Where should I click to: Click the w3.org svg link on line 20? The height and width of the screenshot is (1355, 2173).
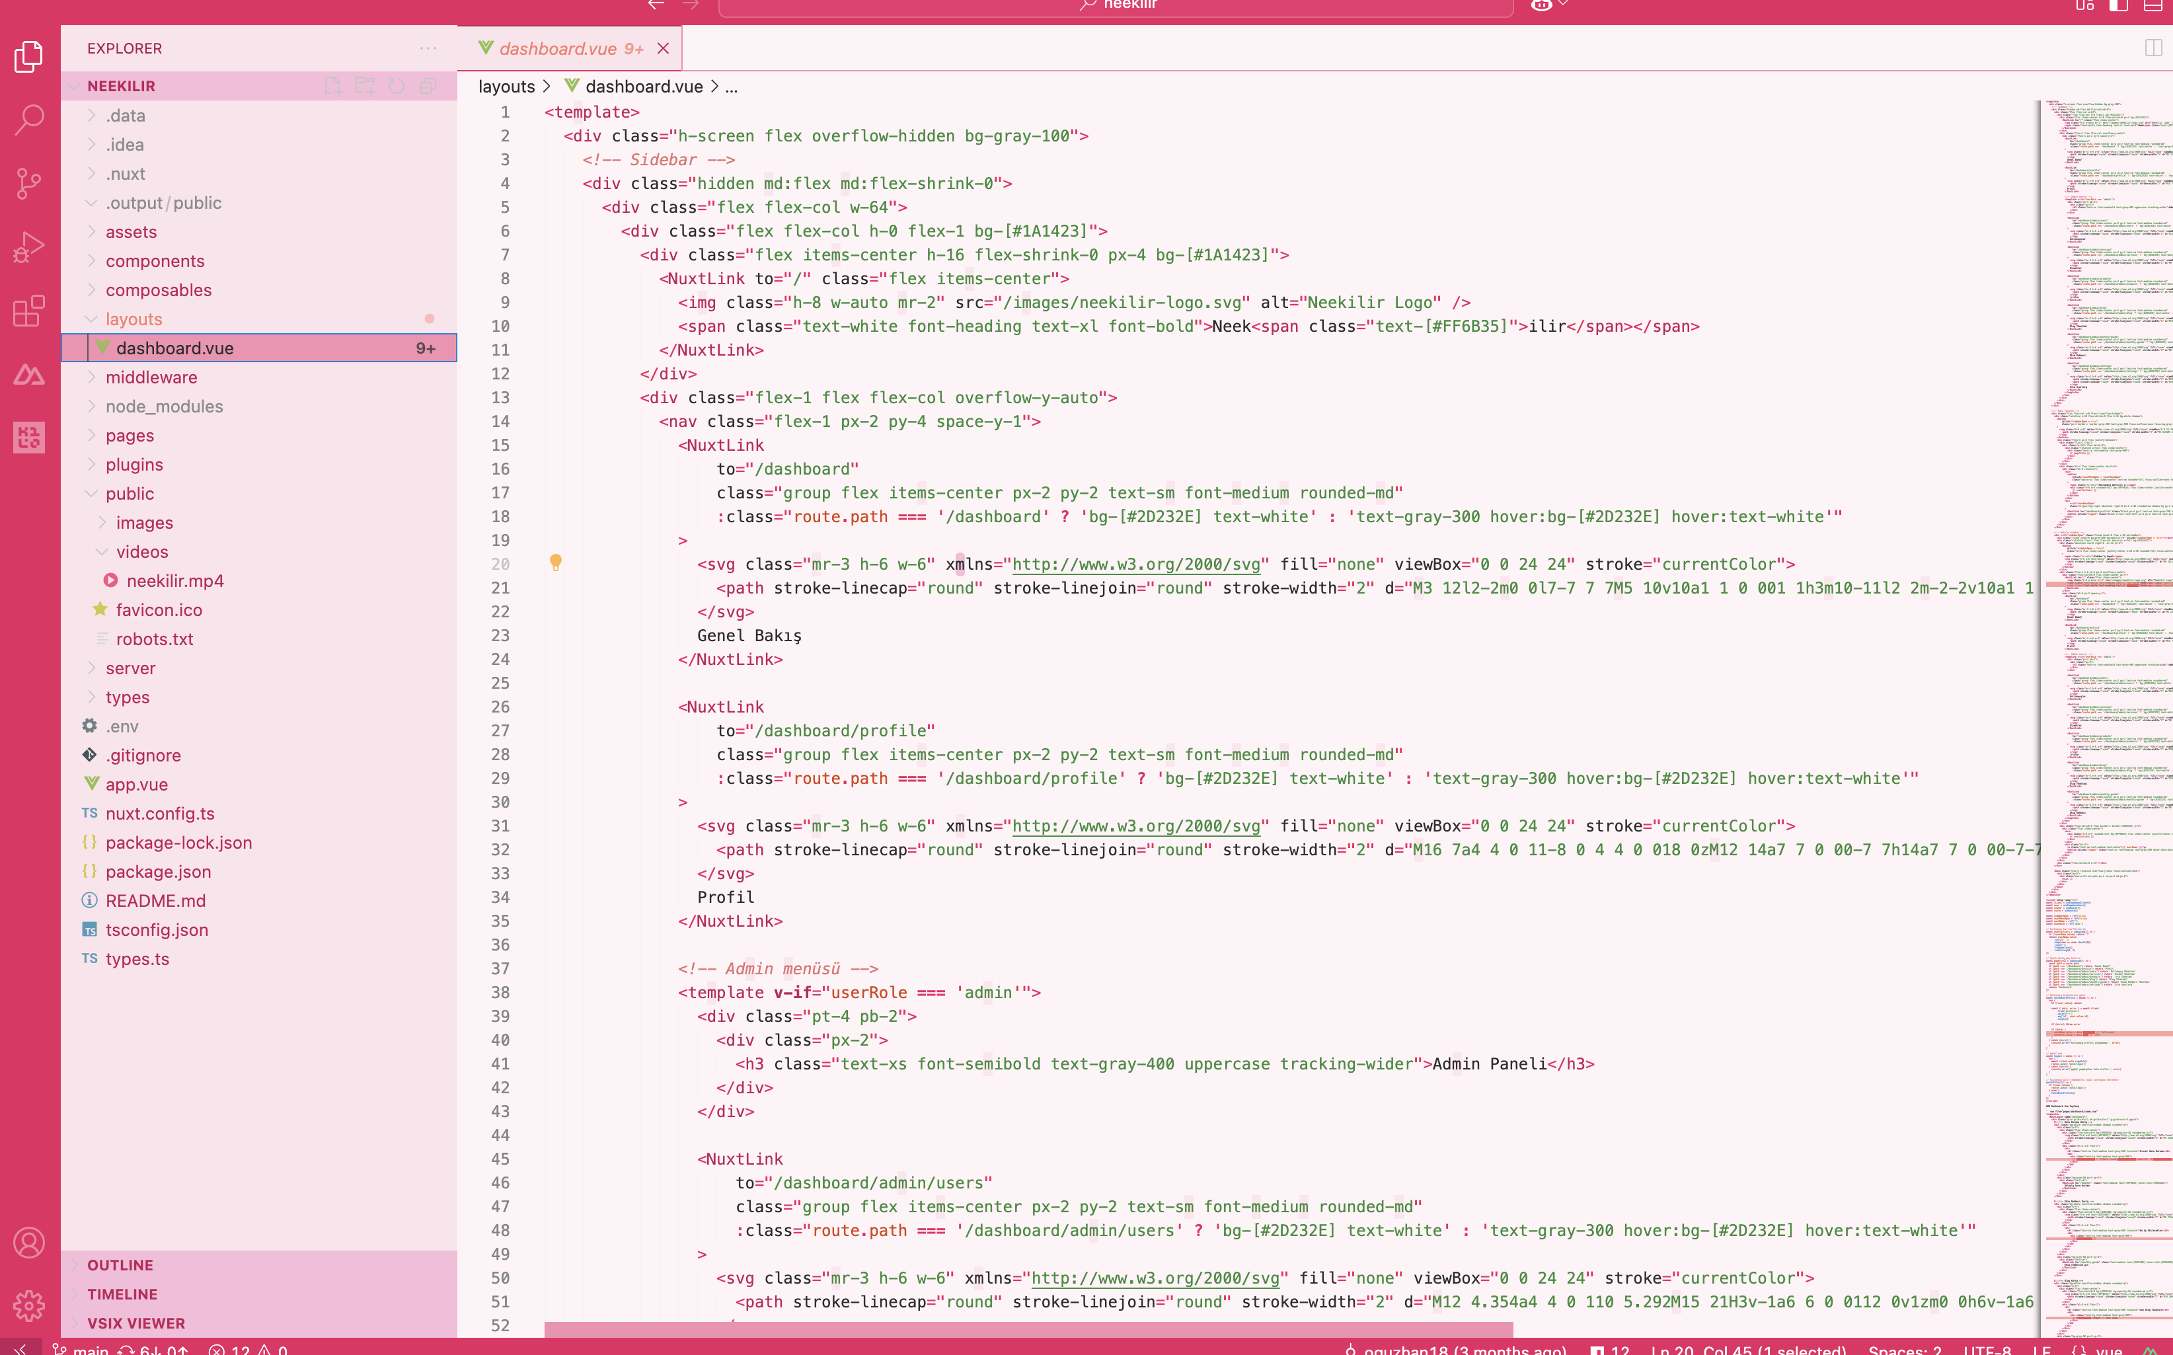[1135, 564]
